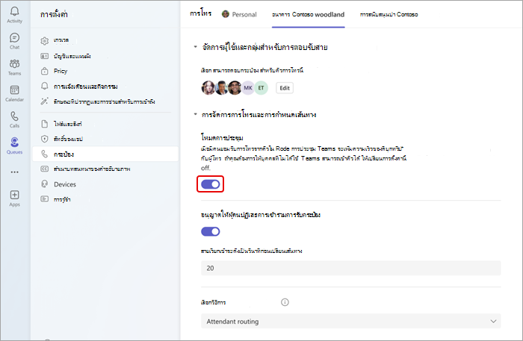Open the Devices settings item

(105, 184)
